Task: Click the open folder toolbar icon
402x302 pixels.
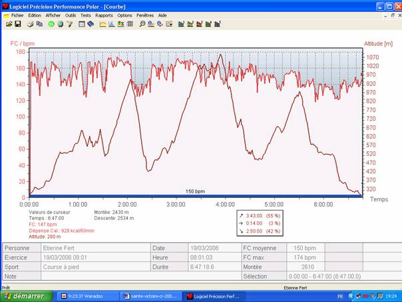Action: 9,24
